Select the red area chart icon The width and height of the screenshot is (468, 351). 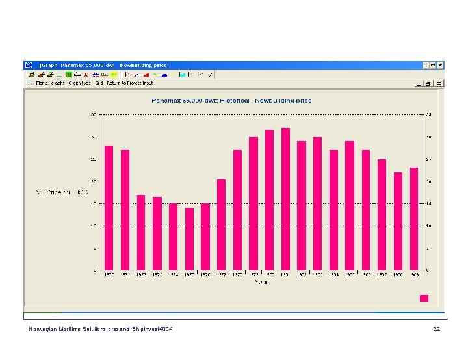tap(146, 75)
